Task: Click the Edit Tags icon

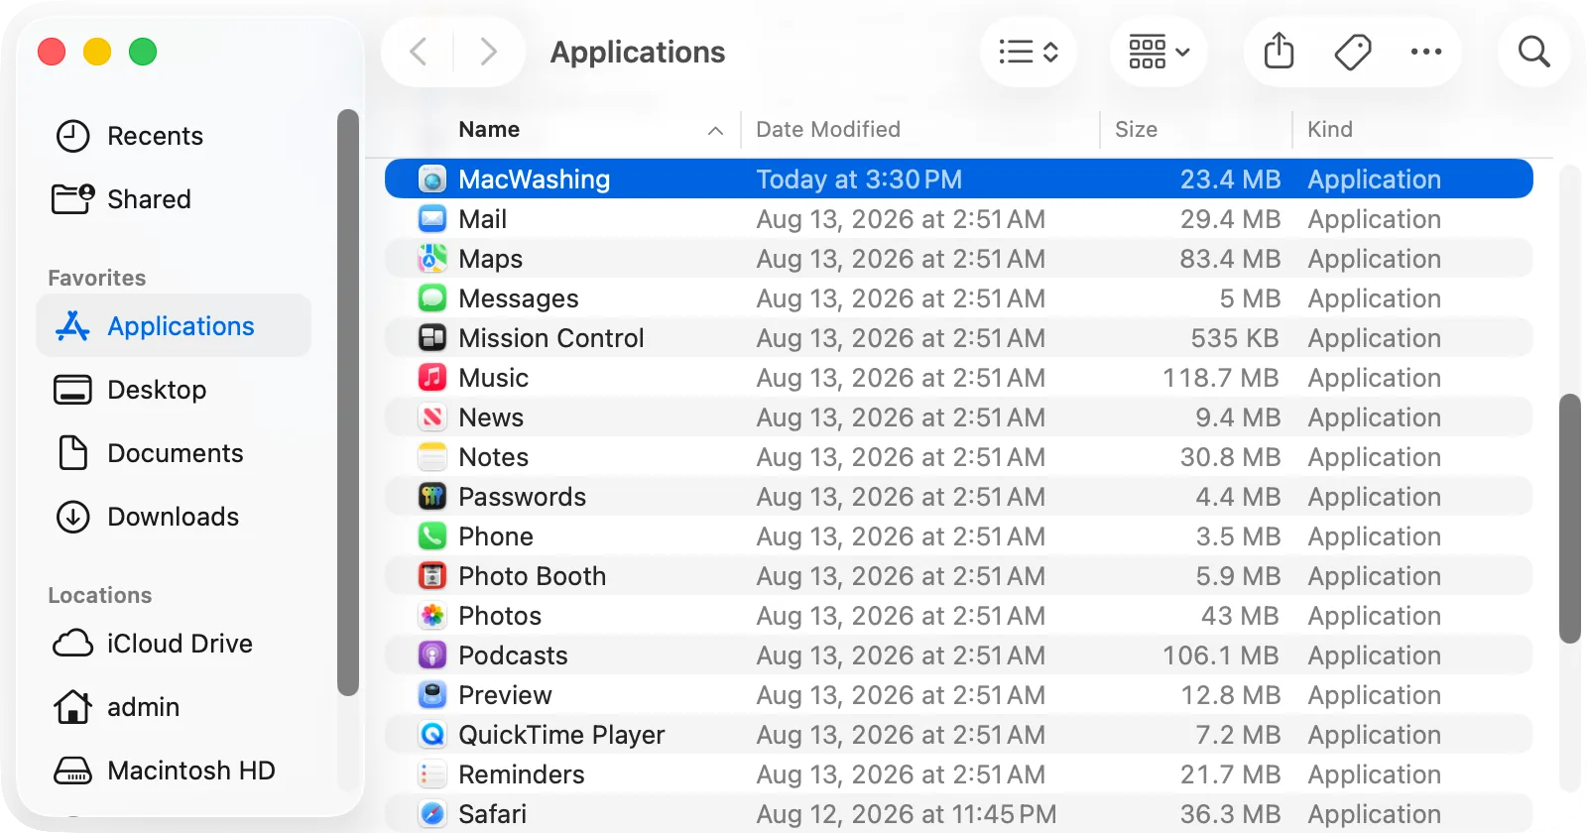Action: [x=1353, y=52]
